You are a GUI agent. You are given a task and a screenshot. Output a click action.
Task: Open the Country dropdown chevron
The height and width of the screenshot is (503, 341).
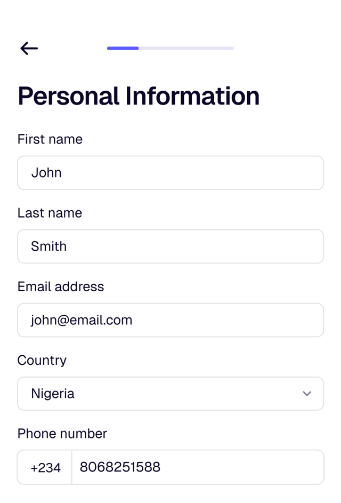point(307,394)
